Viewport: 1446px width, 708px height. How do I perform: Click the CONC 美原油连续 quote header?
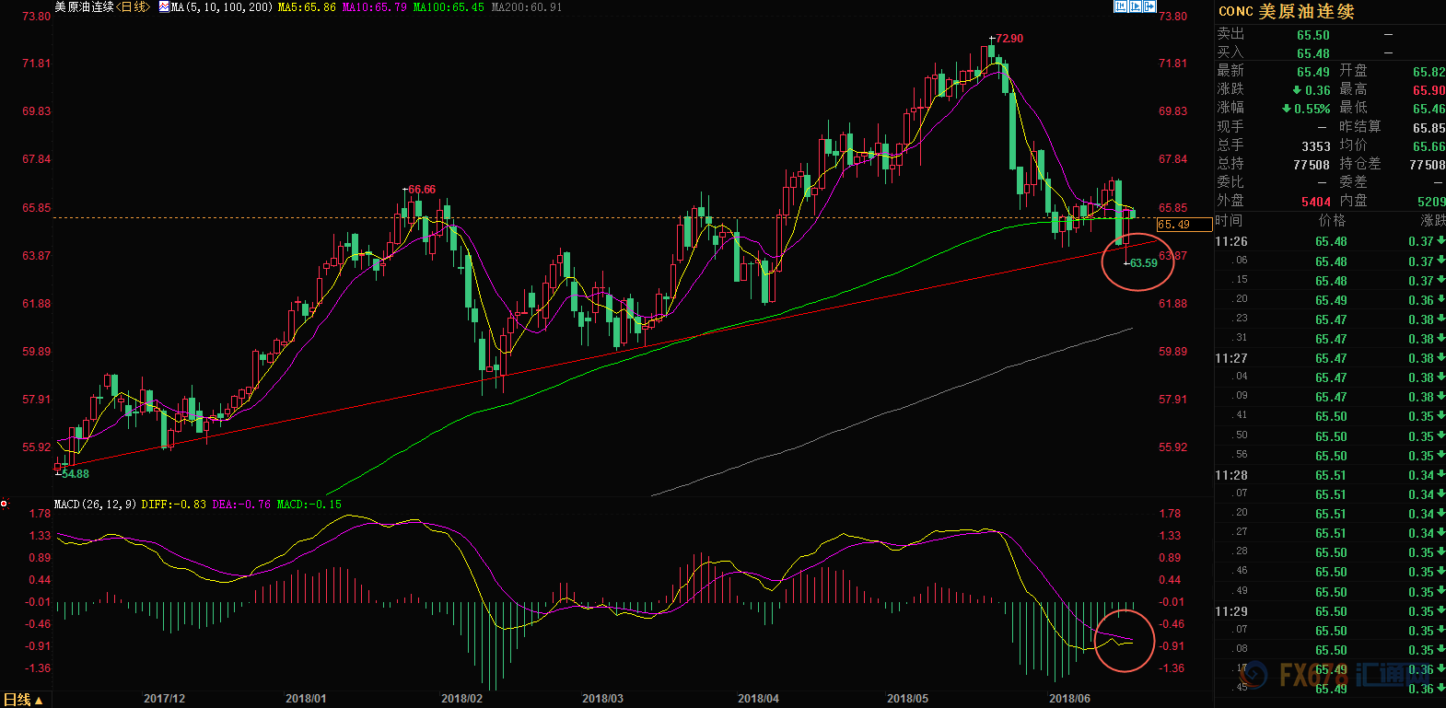(x=1287, y=12)
